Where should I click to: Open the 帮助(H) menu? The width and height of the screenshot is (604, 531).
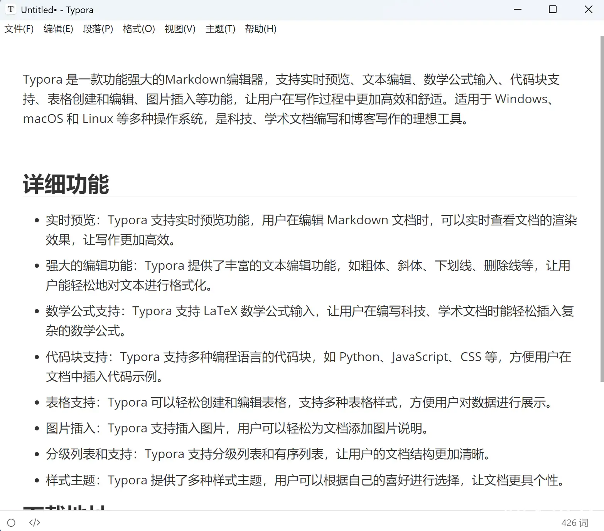(261, 29)
